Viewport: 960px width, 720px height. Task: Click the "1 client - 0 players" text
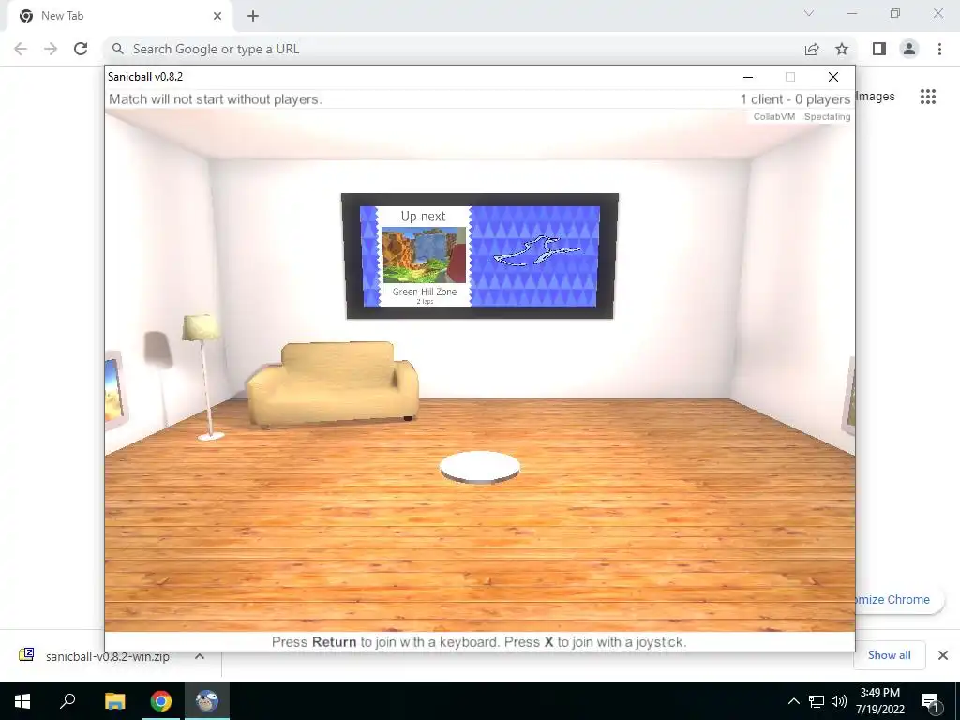click(x=795, y=99)
